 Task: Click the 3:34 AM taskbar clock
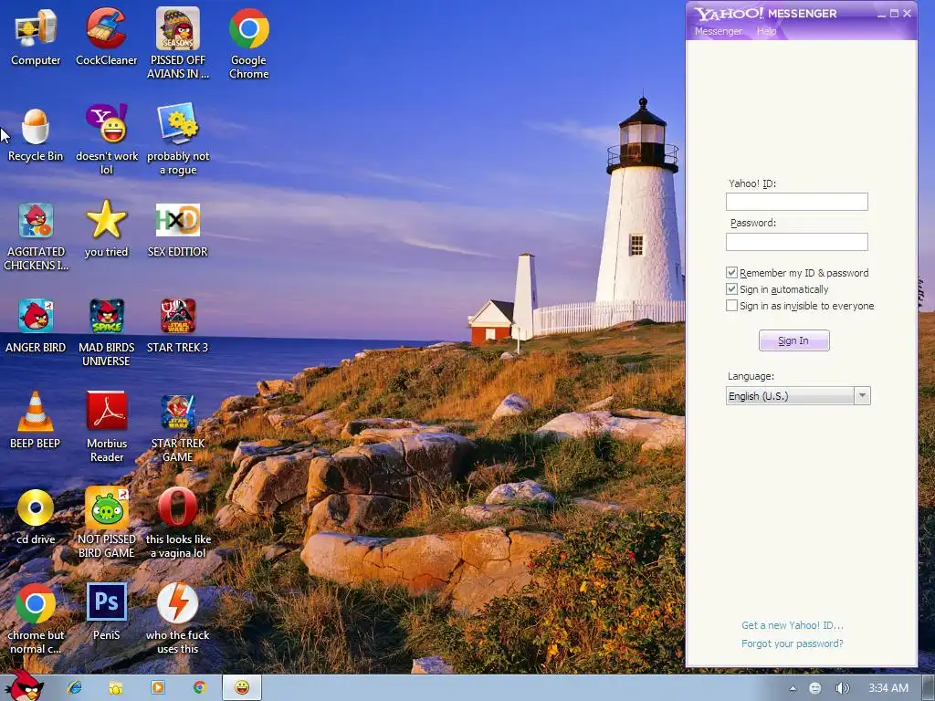[888, 688]
